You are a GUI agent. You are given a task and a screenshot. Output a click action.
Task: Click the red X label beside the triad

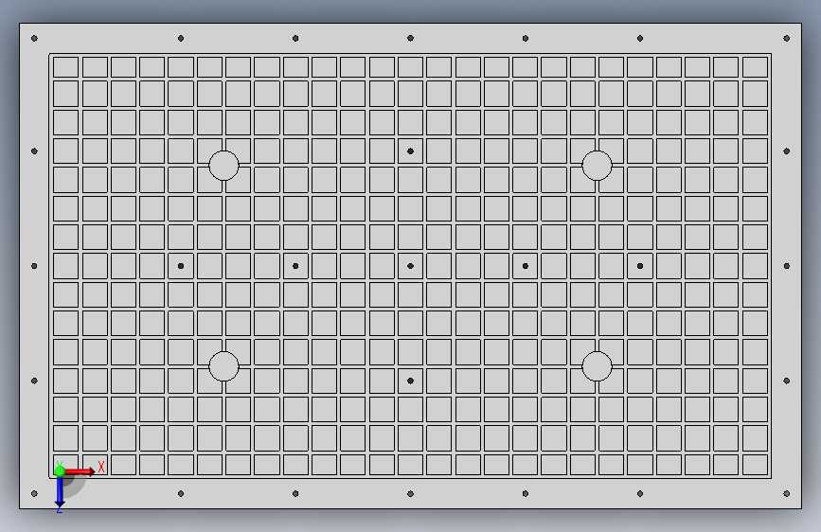(101, 467)
